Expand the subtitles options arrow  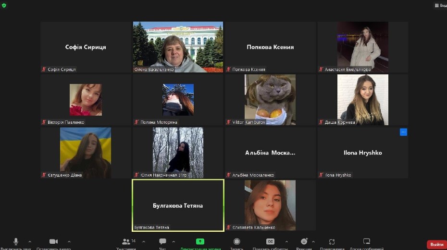286,242
